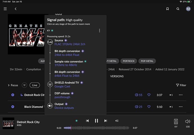The image size is (194, 135).
Task: Click the 64bit Float to 24bit link
Action: [67, 76]
